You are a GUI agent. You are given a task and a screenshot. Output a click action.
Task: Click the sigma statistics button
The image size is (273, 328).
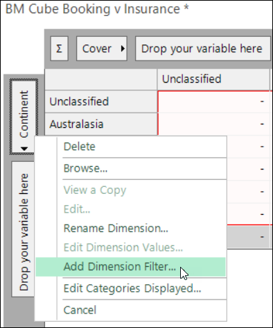tap(59, 49)
